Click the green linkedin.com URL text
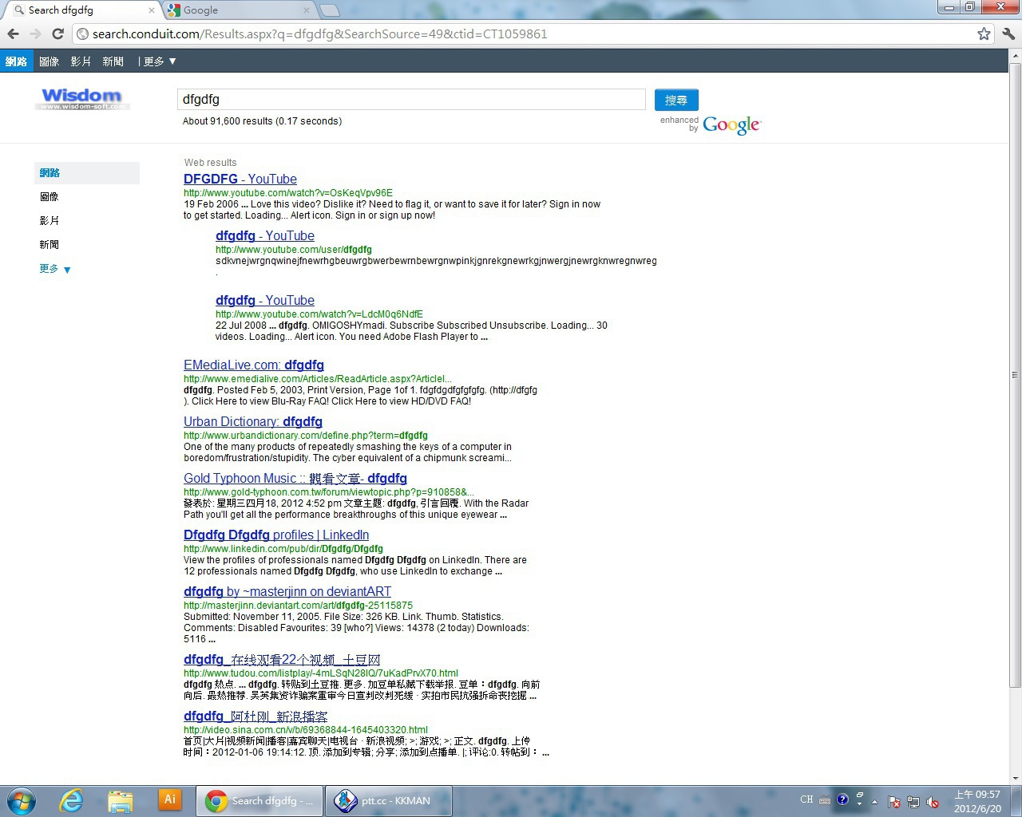The height and width of the screenshot is (817, 1022). [283, 549]
